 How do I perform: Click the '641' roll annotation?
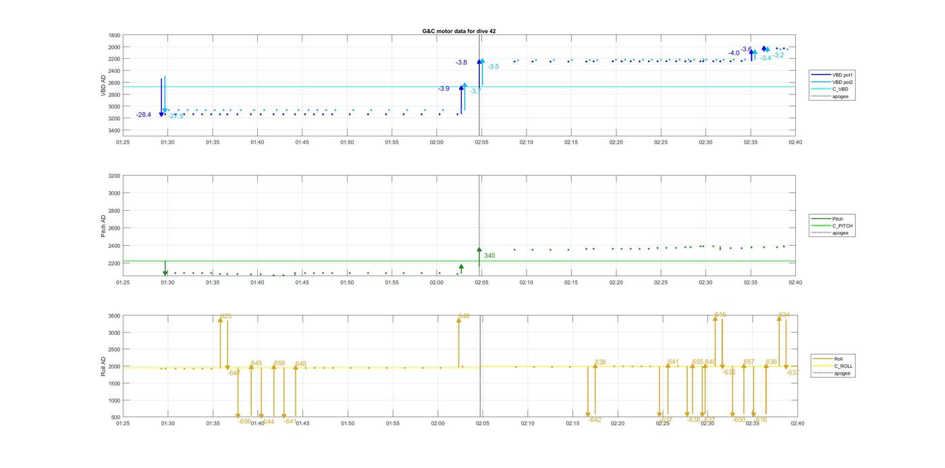(x=673, y=362)
